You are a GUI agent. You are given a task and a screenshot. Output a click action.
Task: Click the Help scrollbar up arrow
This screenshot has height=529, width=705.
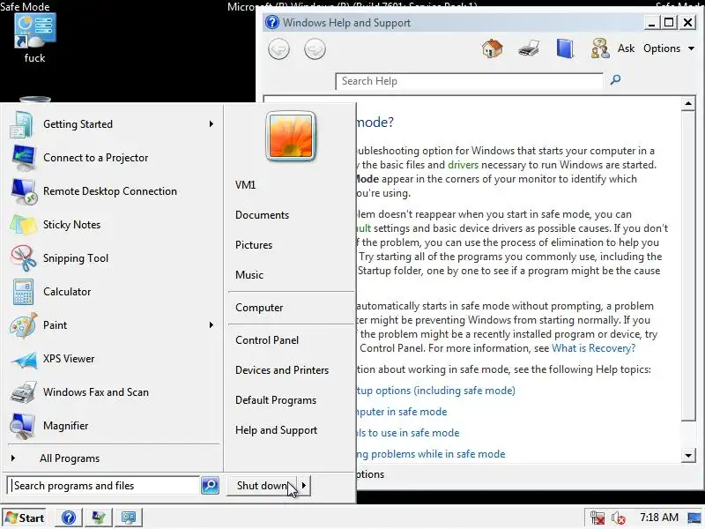point(688,103)
